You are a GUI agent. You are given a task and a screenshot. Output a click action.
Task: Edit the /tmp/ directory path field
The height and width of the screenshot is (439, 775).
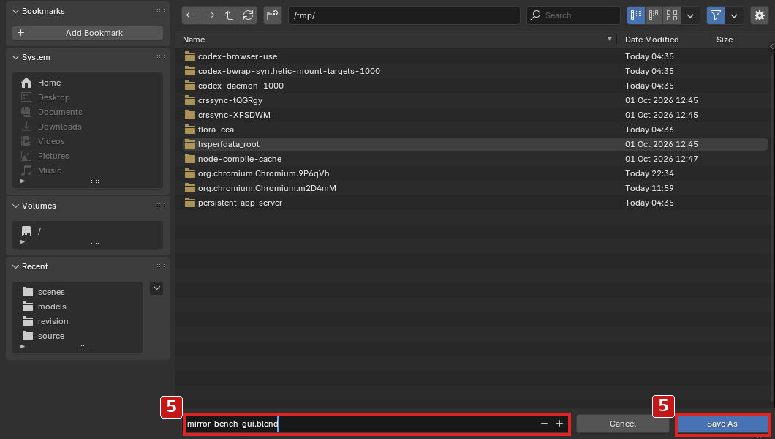[404, 15]
